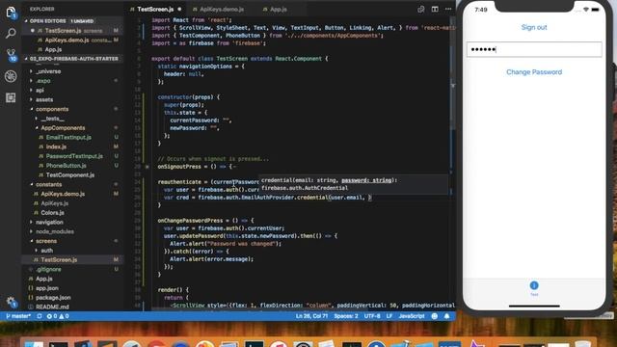Open the errors and warnings panel

(x=58, y=316)
